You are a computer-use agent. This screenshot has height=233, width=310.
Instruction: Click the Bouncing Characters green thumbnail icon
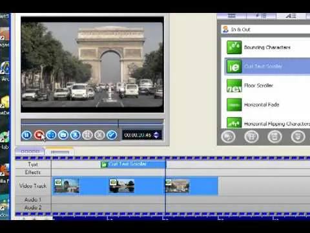click(x=234, y=47)
